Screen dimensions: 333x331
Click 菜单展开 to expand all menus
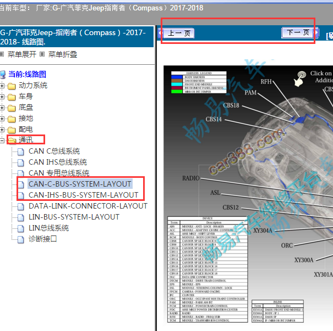22,54
